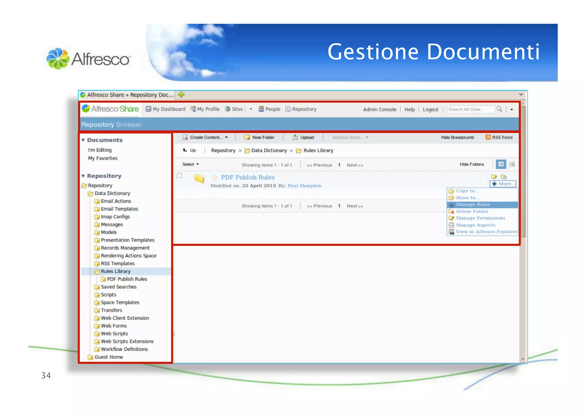Choose Delete Folder from menu
This screenshot has height=414, width=586.
pos(482,211)
